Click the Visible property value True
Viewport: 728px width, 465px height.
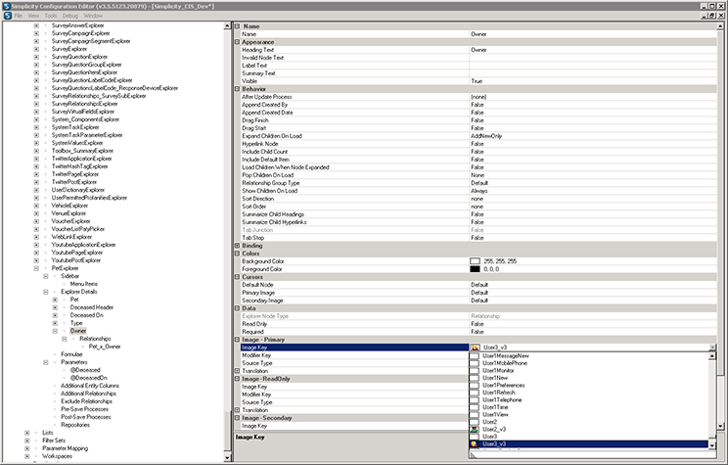(477, 81)
